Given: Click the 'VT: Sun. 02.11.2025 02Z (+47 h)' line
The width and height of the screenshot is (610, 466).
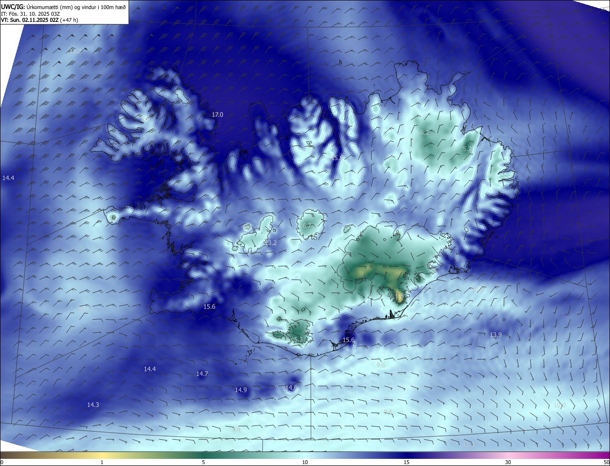Looking at the screenshot, I should point(40,20).
